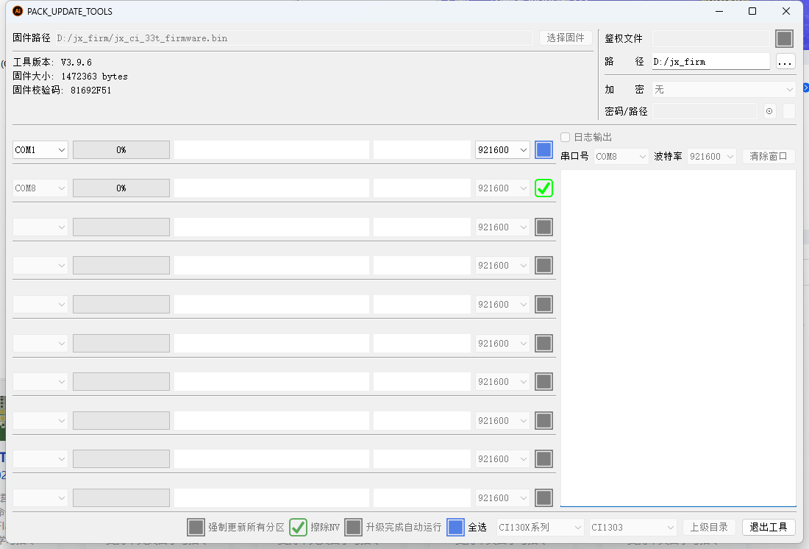Open the COM1 port dropdown
Screen dimensions: 809x549
pyautogui.click(x=40, y=149)
